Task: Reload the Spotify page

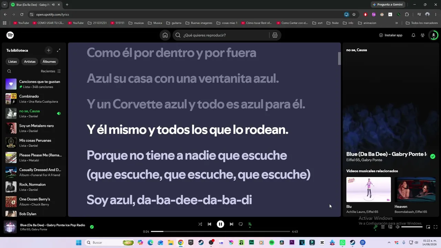Action: 22,14
